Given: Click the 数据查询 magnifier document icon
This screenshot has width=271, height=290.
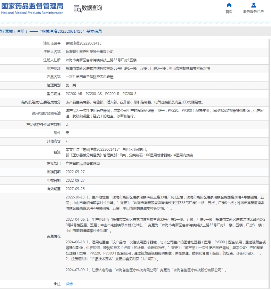Looking at the screenshot, I should 77,8.
